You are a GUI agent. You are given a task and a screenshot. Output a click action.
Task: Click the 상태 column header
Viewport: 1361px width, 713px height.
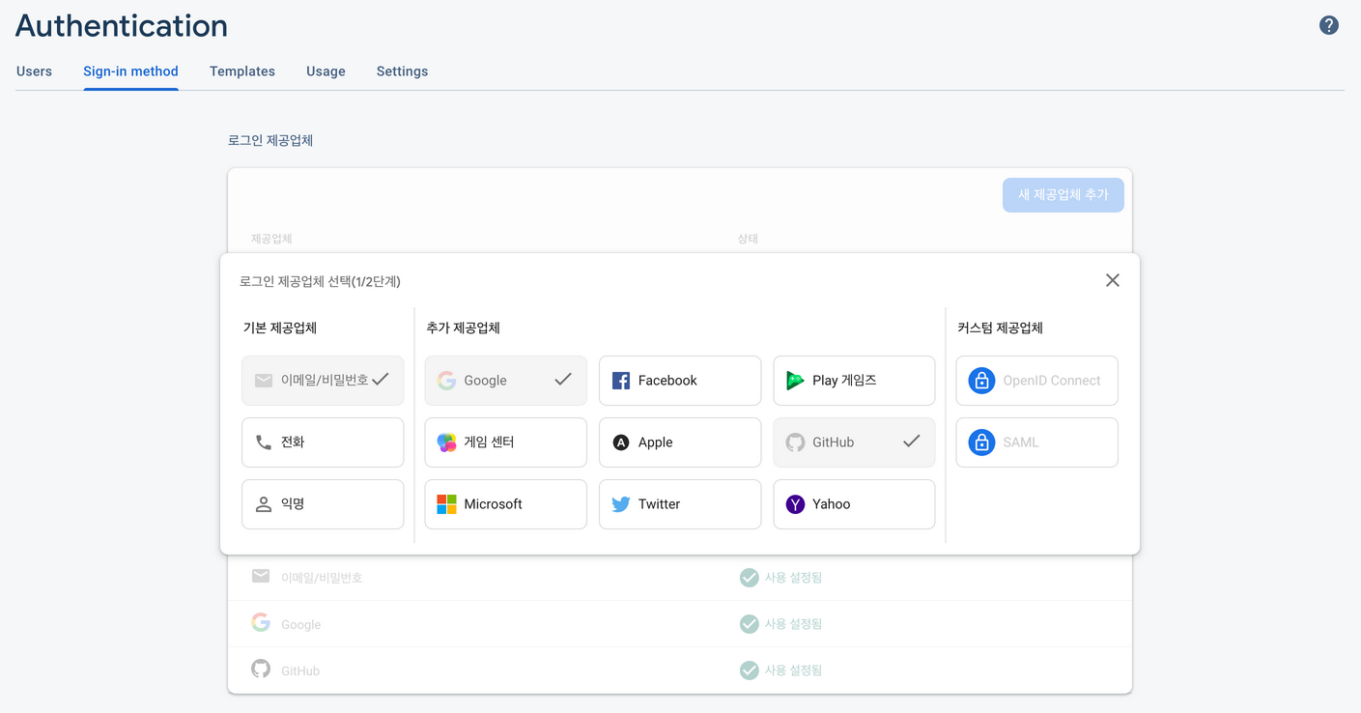(x=748, y=239)
